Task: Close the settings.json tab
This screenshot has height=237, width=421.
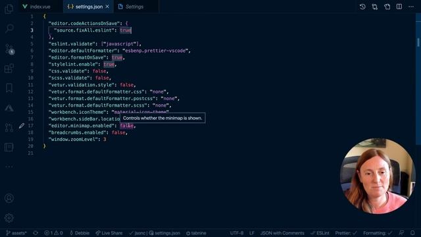Action: pos(107,7)
